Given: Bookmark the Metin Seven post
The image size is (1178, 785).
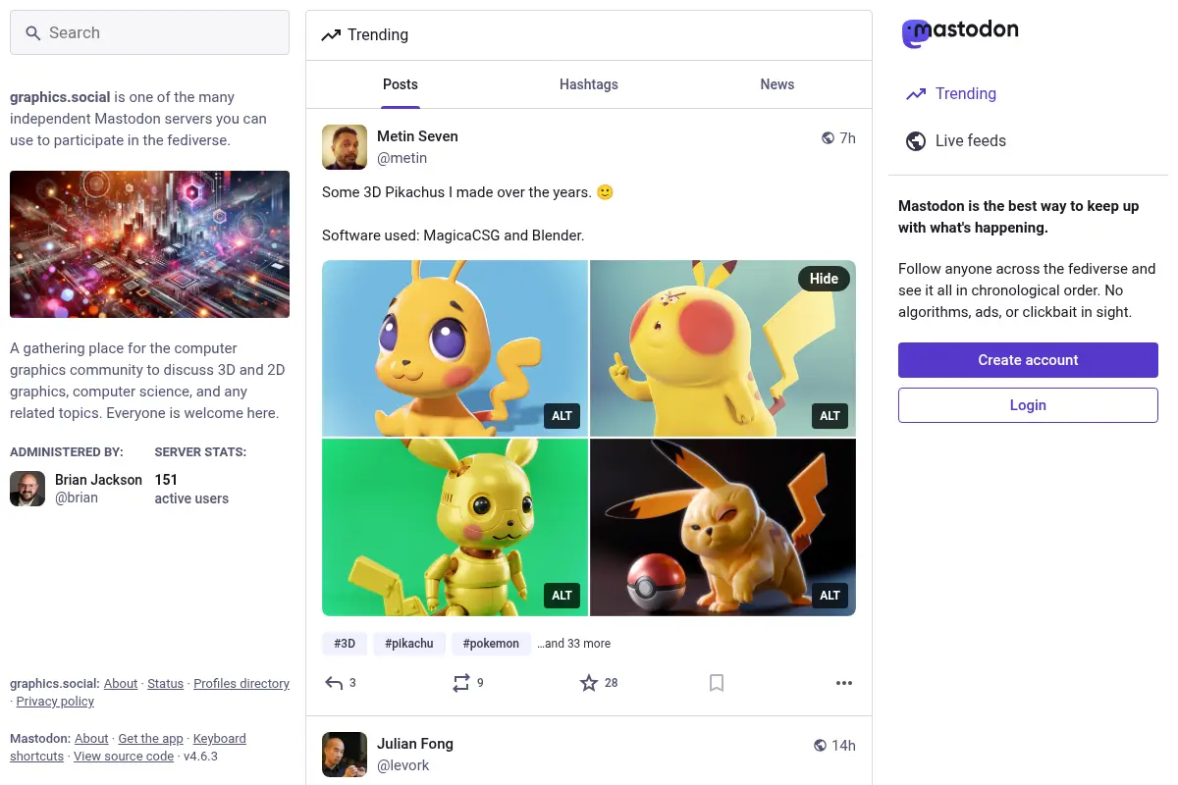Looking at the screenshot, I should coord(717,683).
